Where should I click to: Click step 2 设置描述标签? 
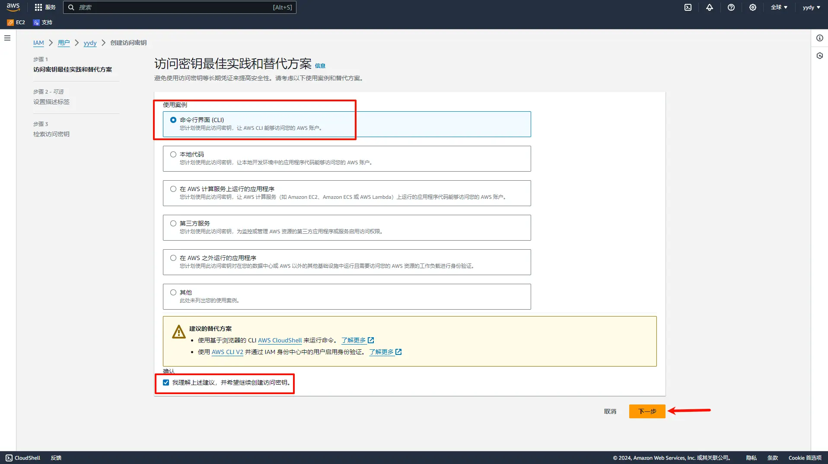coord(51,102)
